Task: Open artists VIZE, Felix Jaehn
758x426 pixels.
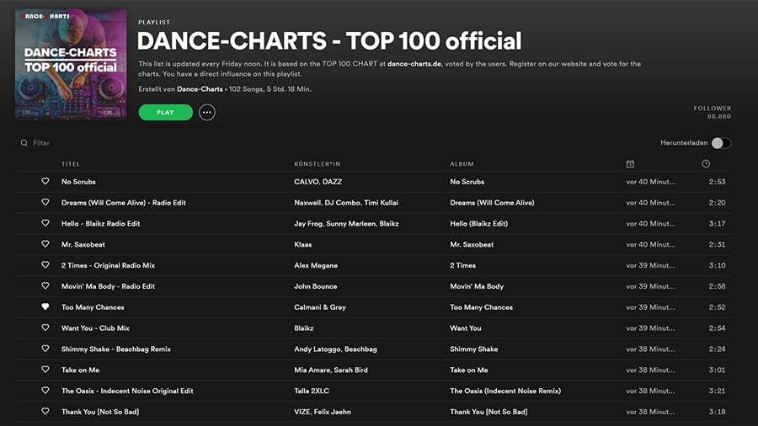Action: click(x=323, y=412)
